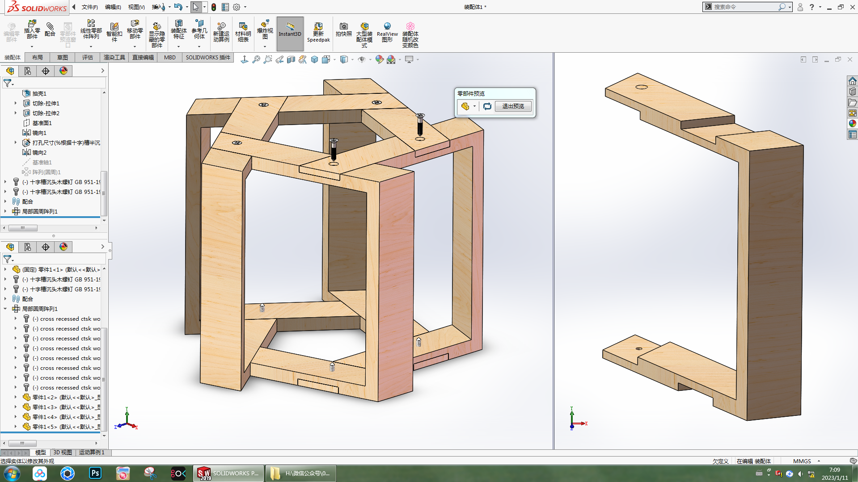This screenshot has height=482, width=858.
Task: Expand 局部圆周阵列1 in the upper tree
Action: pos(5,211)
